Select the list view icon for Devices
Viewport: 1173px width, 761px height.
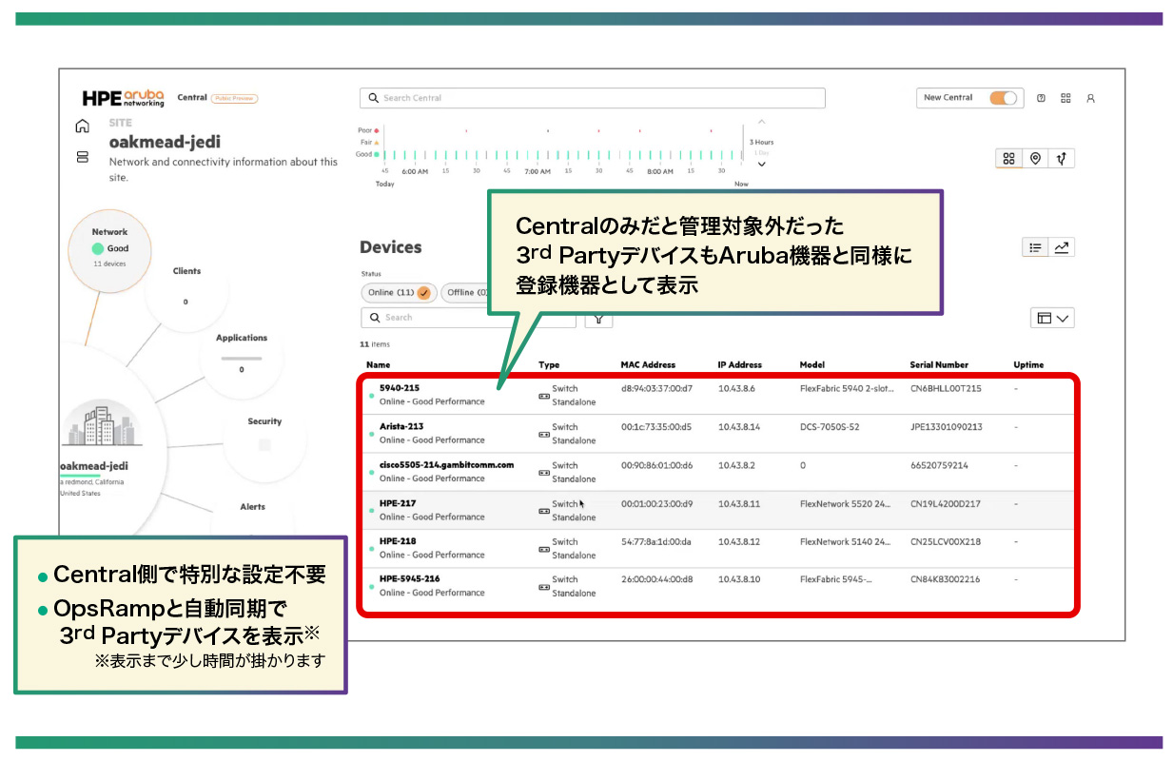click(1035, 247)
